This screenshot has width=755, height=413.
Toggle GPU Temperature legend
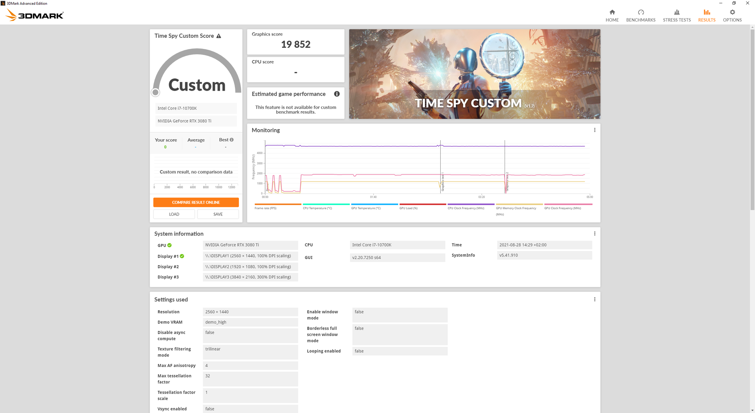[x=374, y=206]
